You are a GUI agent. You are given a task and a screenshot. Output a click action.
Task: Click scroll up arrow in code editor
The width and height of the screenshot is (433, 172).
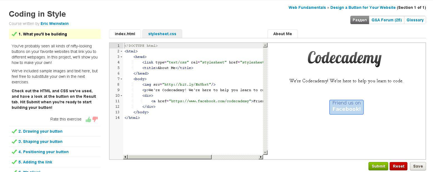click(265, 45)
